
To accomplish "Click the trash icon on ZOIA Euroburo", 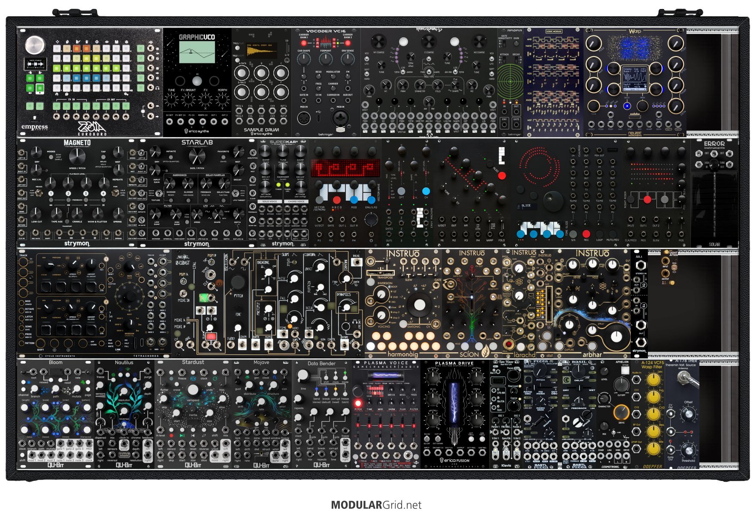I will 87,42.
